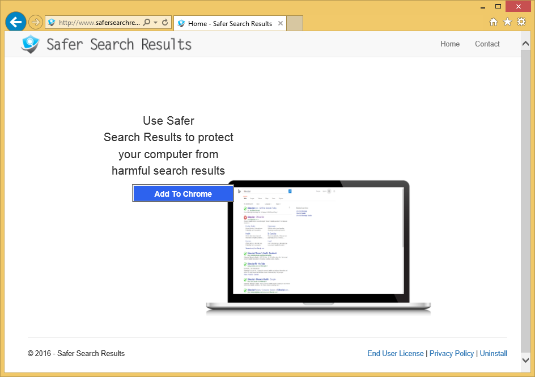Image resolution: width=535 pixels, height=377 pixels.
Task: Click the scrollbar down arrow
Action: tap(525, 359)
